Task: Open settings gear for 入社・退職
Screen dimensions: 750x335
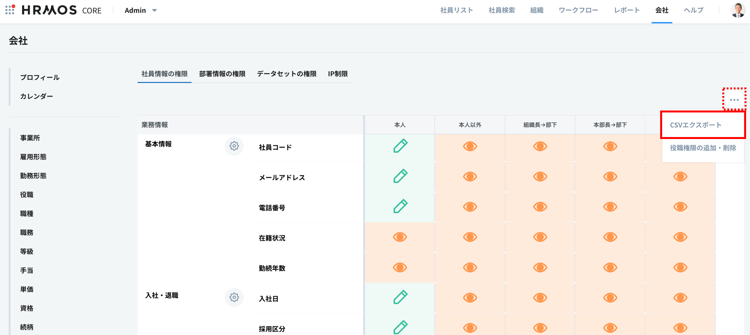Action: (x=234, y=298)
